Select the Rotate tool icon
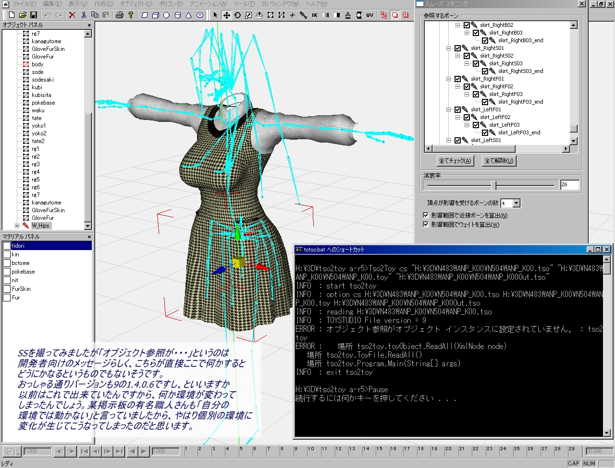615x468 pixels. (237, 15)
